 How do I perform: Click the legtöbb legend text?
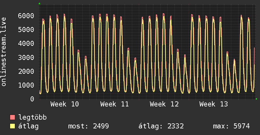[33, 117]
